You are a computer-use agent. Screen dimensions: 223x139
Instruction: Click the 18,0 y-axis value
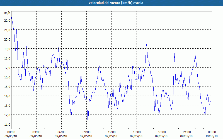[x=7, y=58]
